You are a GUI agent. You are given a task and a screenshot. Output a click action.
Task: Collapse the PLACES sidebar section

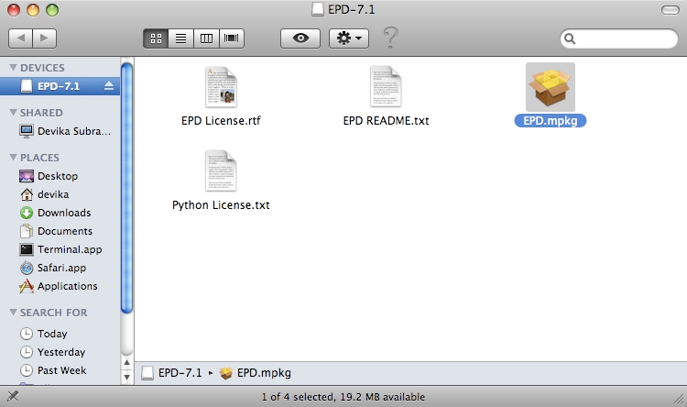[x=13, y=157]
